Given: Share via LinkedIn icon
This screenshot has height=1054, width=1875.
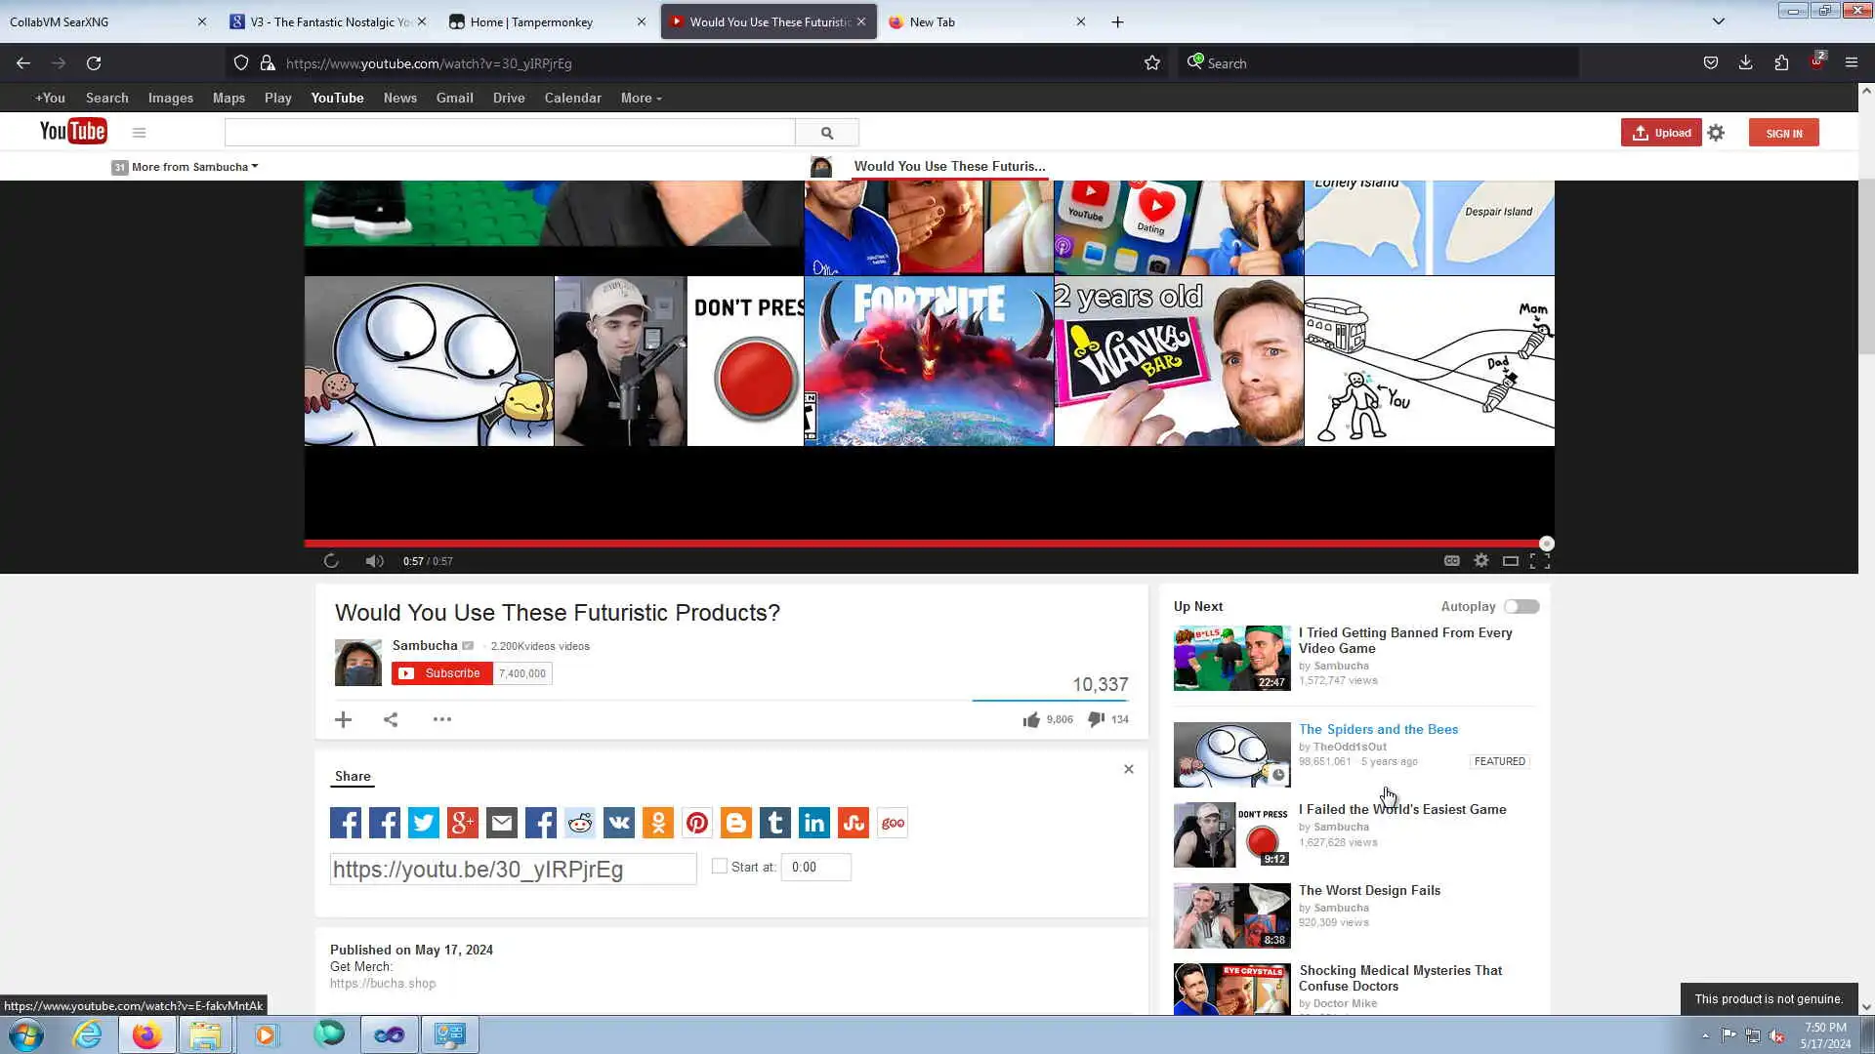Looking at the screenshot, I should pyautogui.click(x=814, y=823).
